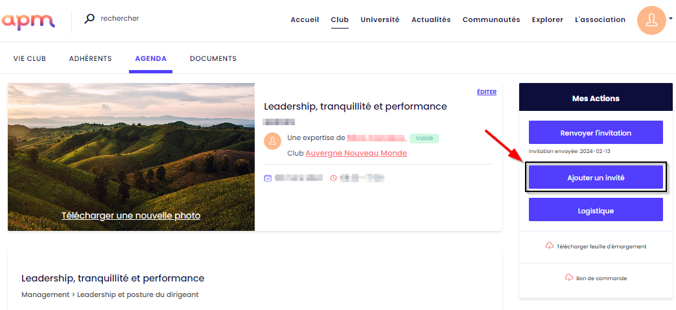Open the Université menu item

tap(380, 19)
